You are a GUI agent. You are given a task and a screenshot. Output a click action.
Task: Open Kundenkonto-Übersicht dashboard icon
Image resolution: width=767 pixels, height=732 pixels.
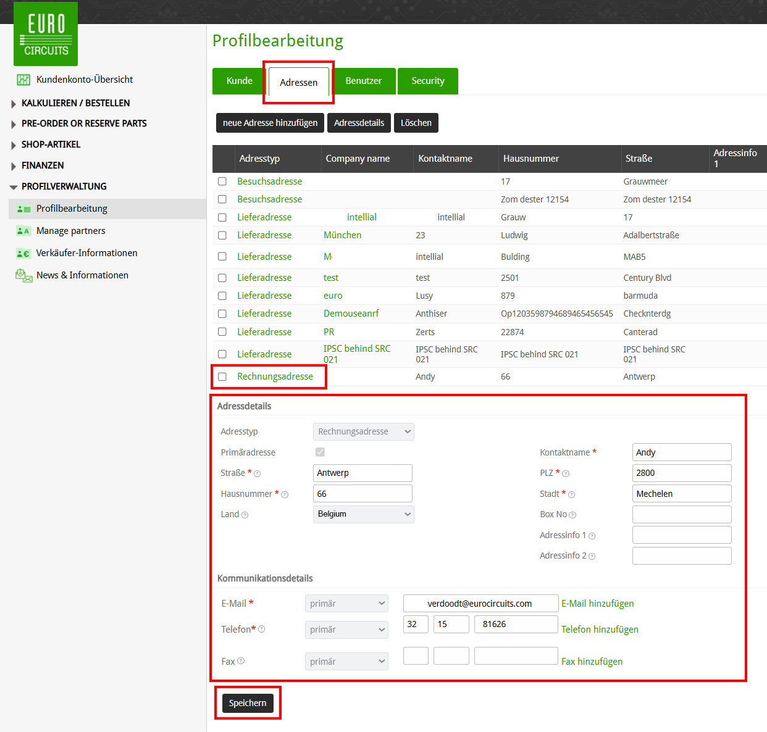click(23, 80)
